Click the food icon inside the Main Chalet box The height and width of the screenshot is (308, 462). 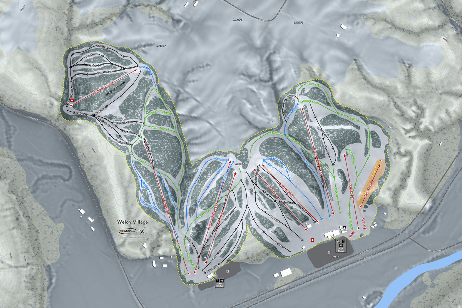(x=343, y=241)
